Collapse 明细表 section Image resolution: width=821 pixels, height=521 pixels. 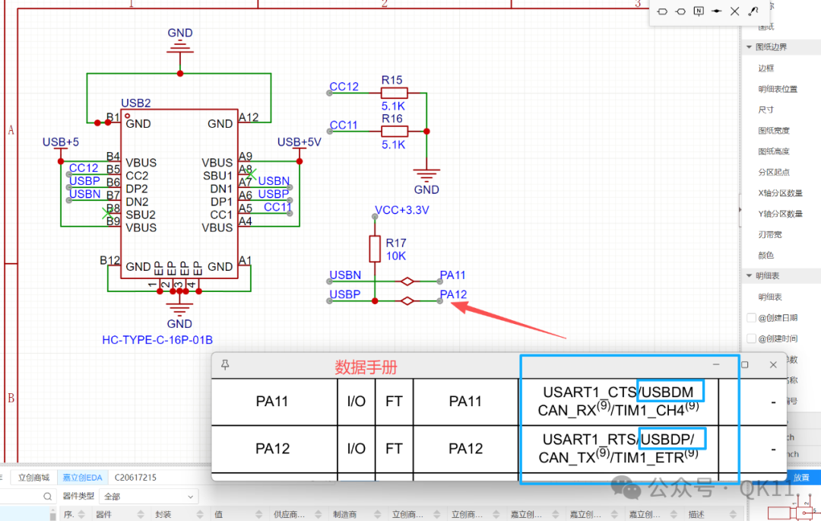coord(749,276)
